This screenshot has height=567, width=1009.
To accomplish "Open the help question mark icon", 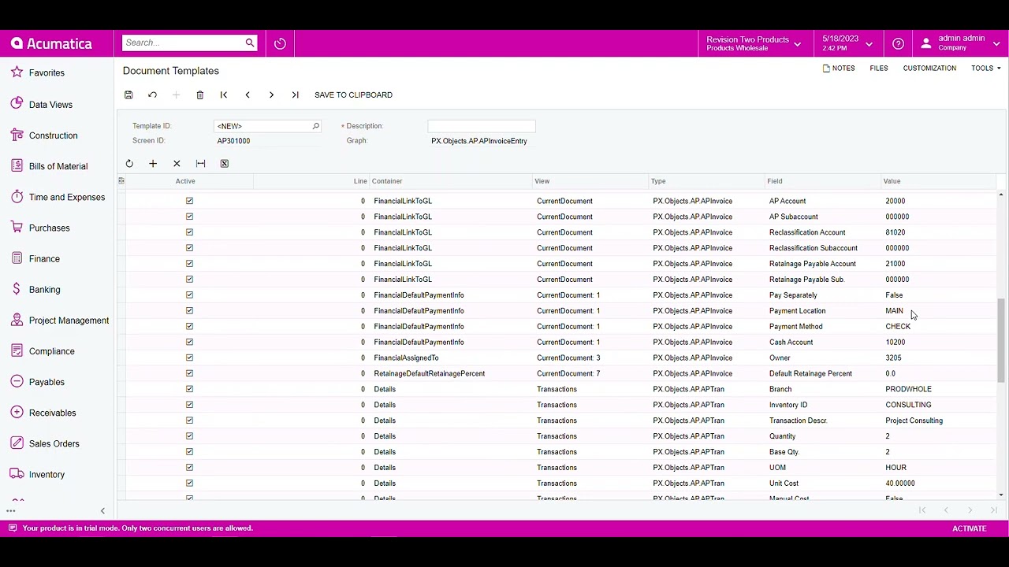I will [x=898, y=43].
